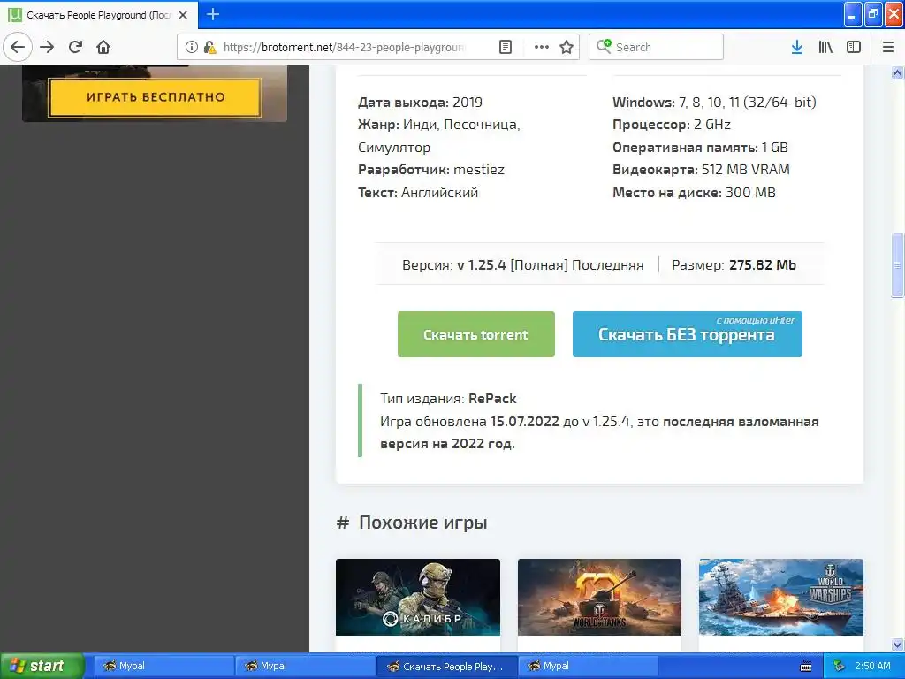Screen dimensions: 905x679
Task: Click the address bar URL field
Action: tap(344, 48)
